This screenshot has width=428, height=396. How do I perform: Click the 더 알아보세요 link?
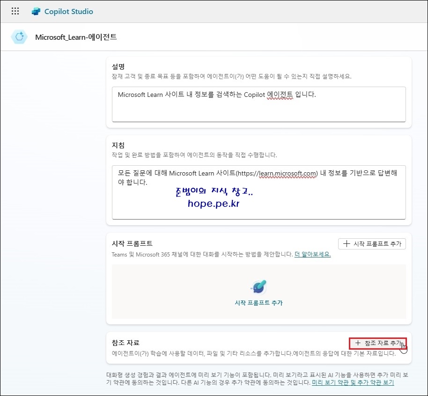(312, 254)
